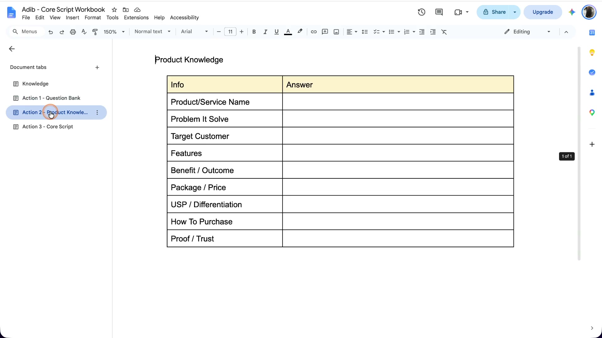
Task: Click the Redo icon in toolbar
Action: [62, 32]
